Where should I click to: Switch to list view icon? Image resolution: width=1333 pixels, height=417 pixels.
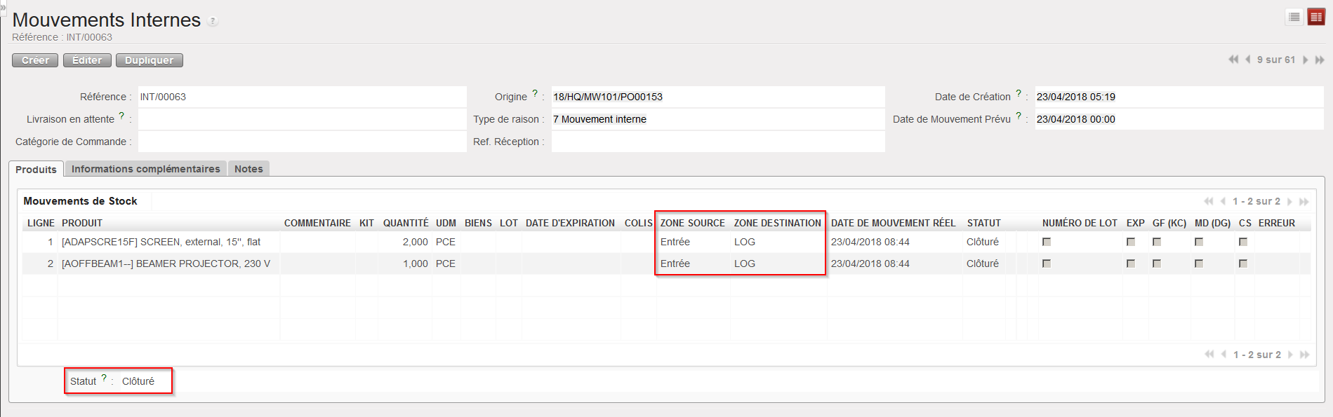(x=1294, y=17)
